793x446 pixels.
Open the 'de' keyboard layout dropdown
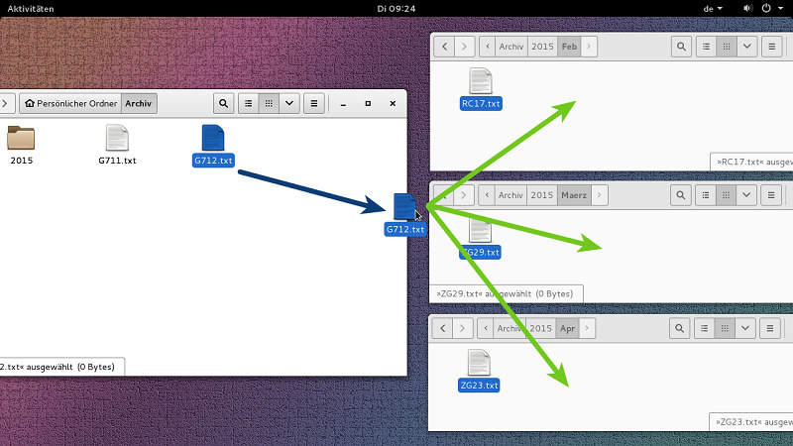point(713,8)
